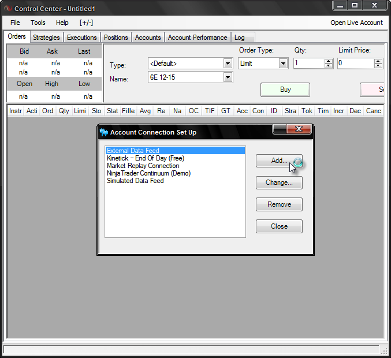391x358 pixels.
Task: Click the Canc column header
Action: click(x=373, y=111)
